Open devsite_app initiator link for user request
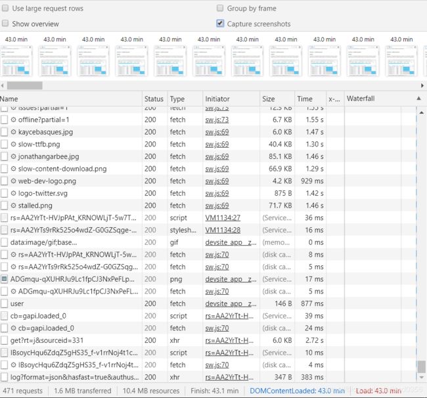Viewport: 427px width, 398px height. point(231,303)
